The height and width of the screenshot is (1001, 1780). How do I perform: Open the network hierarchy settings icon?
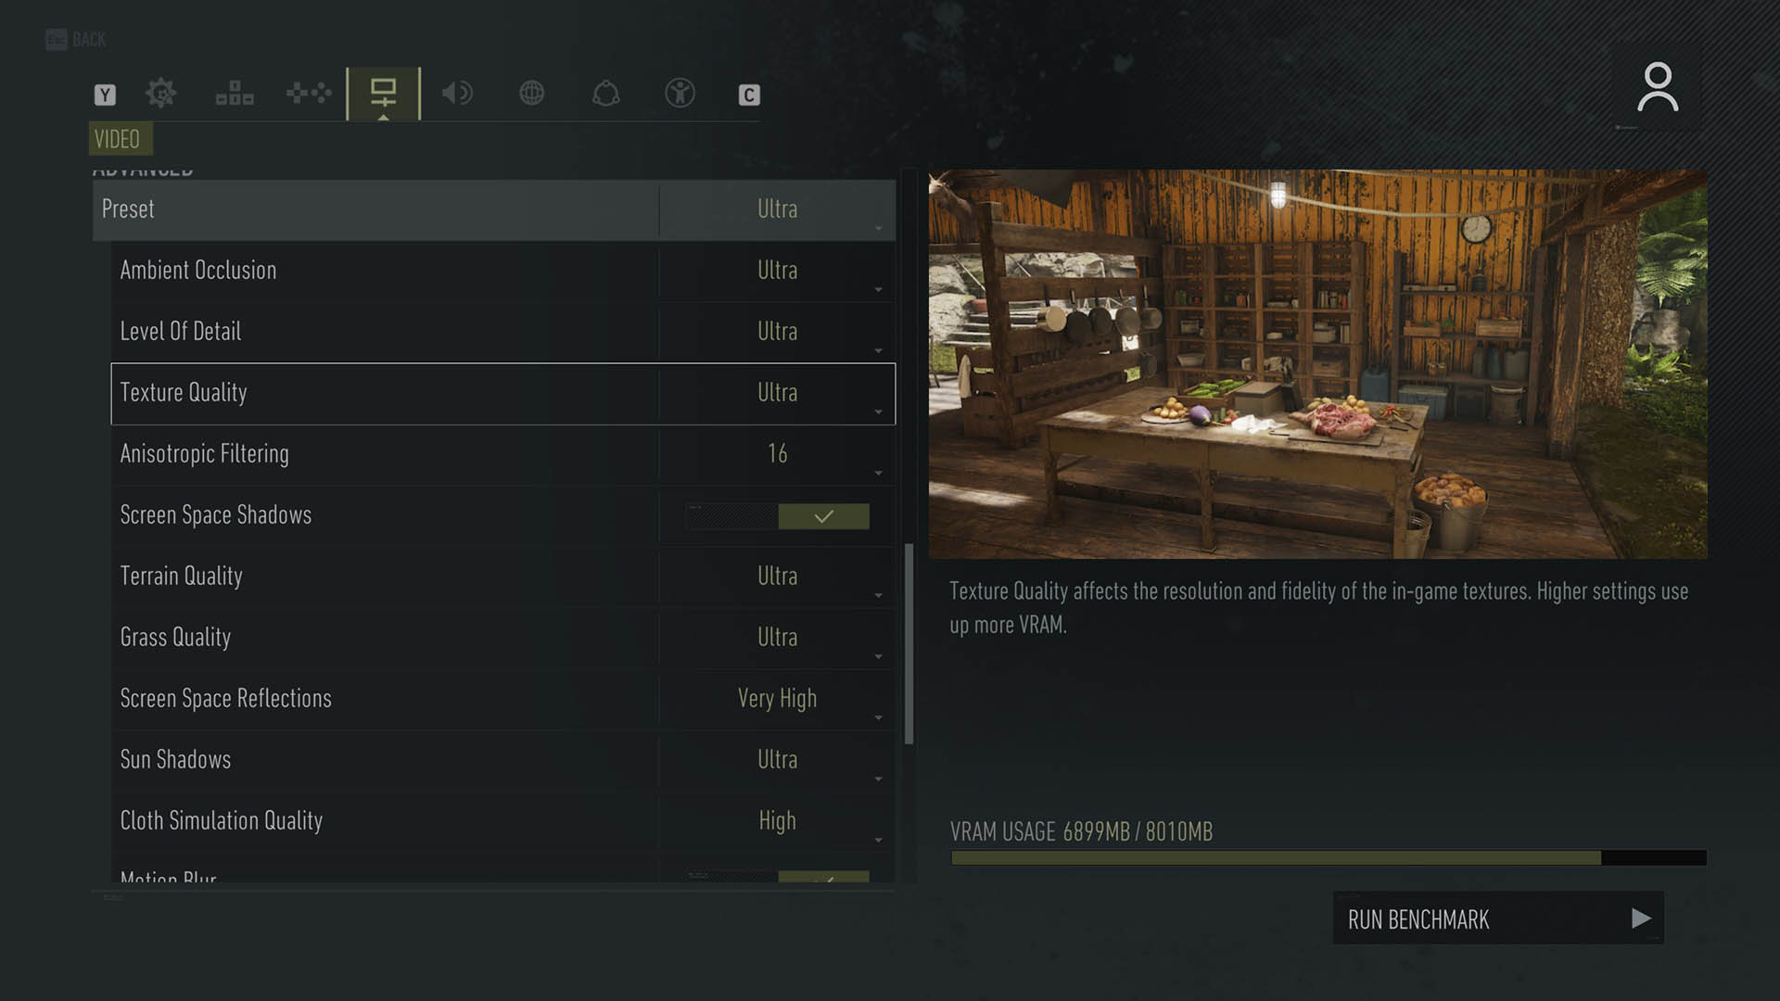(235, 94)
